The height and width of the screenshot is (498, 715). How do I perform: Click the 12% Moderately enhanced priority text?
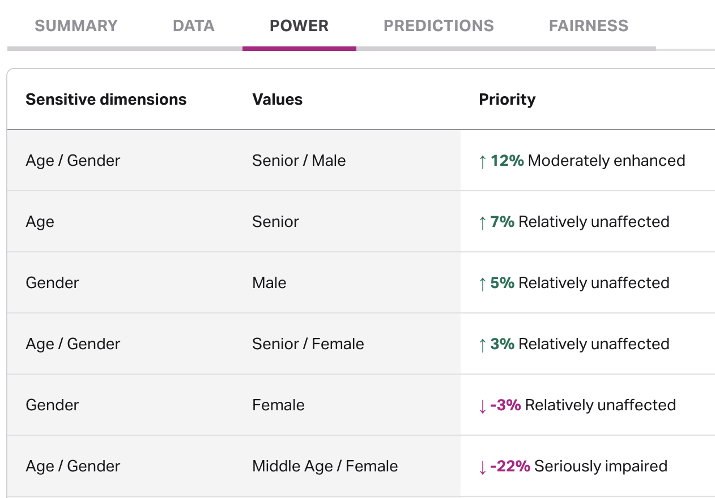588,161
